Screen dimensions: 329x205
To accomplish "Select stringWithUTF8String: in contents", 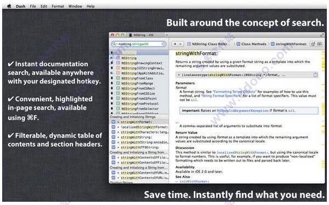I will 139,147.
